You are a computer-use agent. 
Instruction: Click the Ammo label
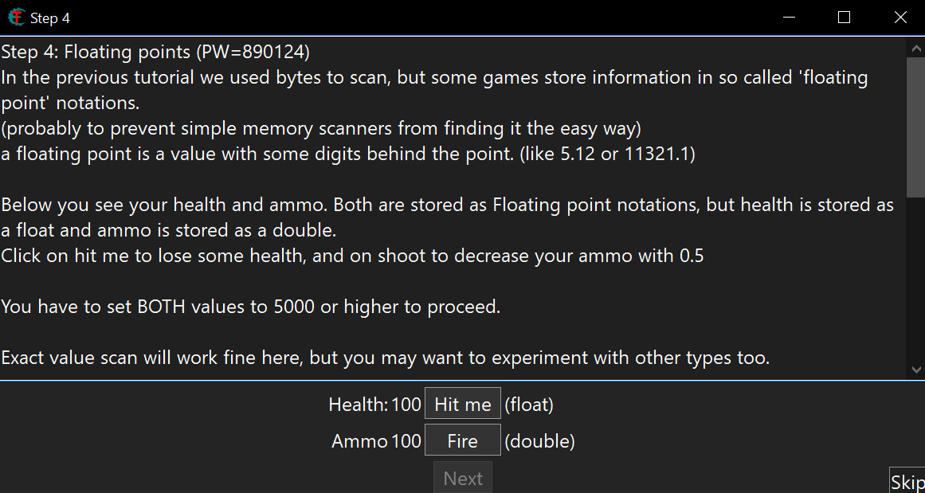click(x=359, y=441)
